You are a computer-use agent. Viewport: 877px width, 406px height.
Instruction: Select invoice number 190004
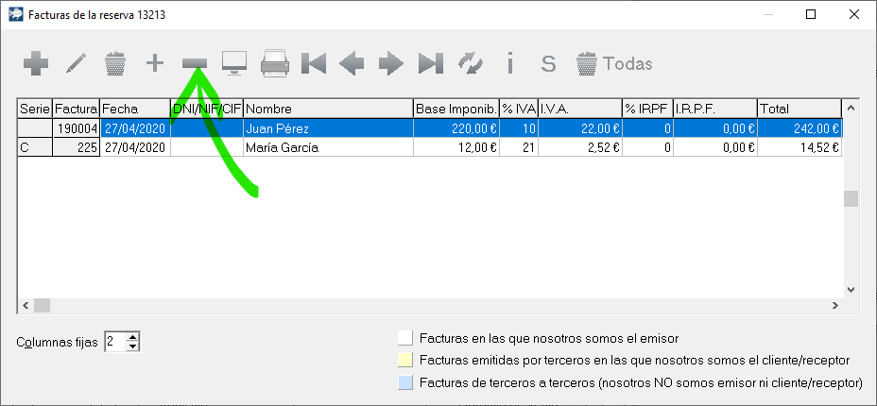click(x=76, y=128)
